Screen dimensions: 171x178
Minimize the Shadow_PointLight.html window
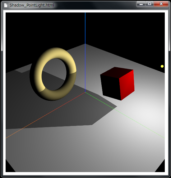coord(141,4)
